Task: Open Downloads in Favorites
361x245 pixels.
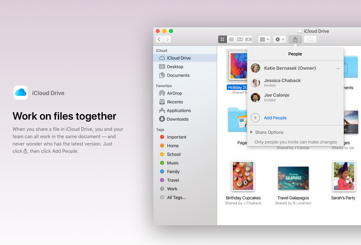Action: pyautogui.click(x=185, y=119)
